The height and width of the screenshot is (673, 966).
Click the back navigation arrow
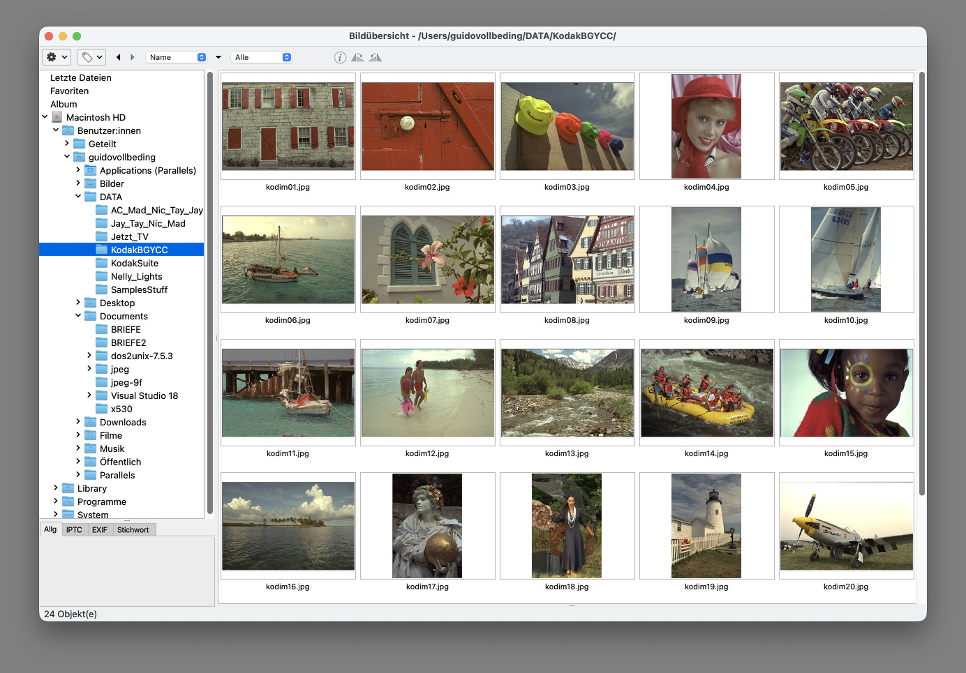pyautogui.click(x=118, y=57)
